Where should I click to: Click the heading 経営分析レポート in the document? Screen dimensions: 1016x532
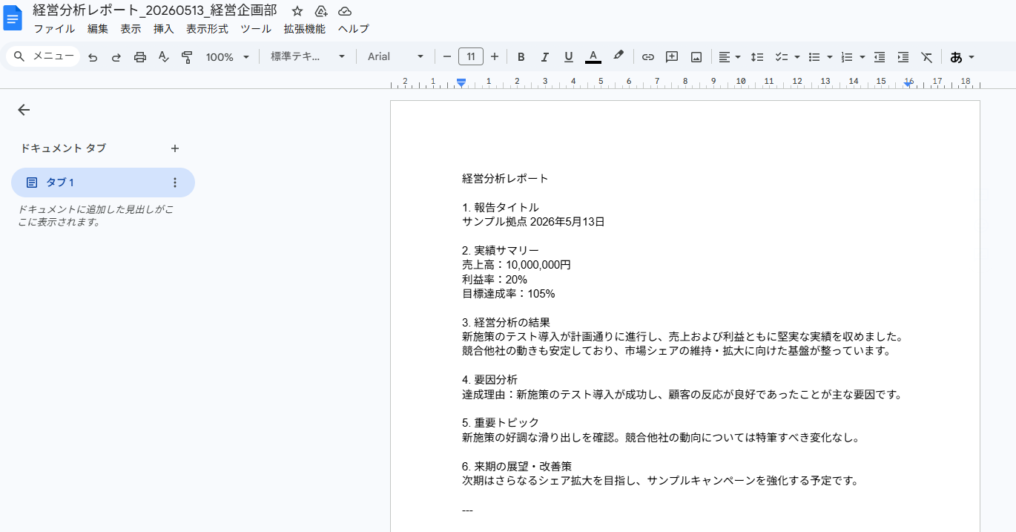[505, 178]
